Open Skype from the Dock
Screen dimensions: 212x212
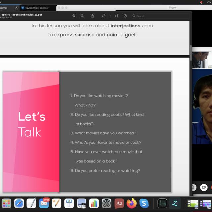(x=144, y=203)
